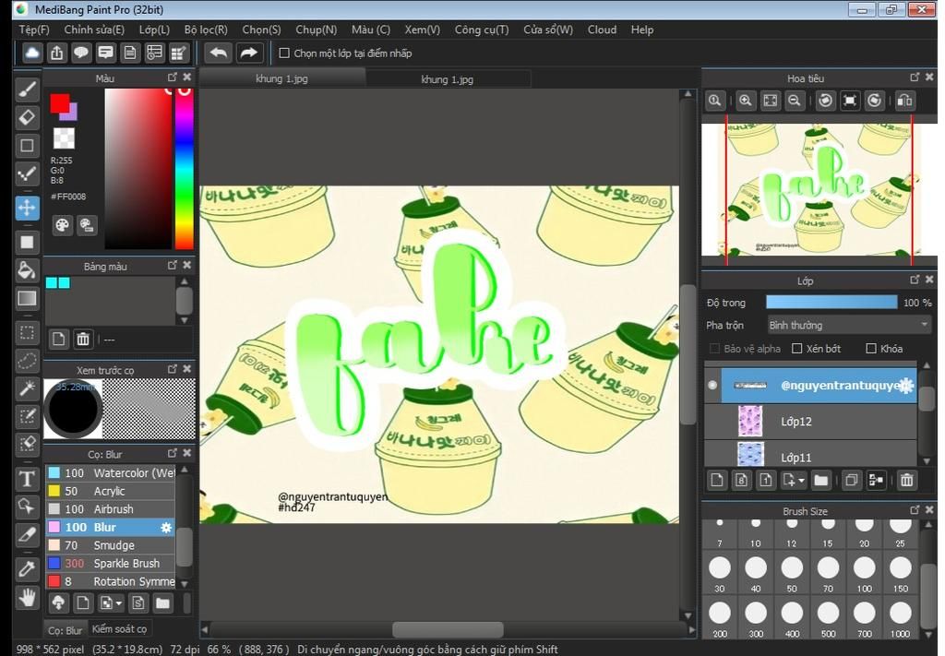Screen dimensions: 945x656
Task: Click the Lớp11 layer thumbnail
Action: [x=750, y=455]
